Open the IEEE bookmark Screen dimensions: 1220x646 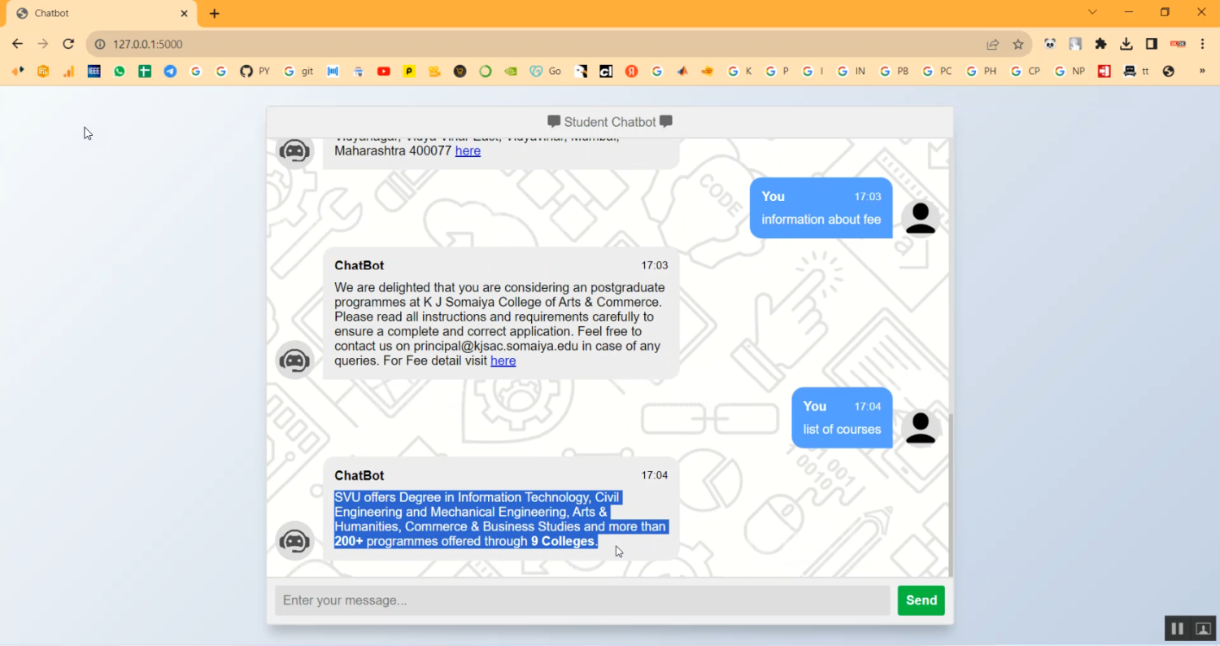[x=94, y=72]
